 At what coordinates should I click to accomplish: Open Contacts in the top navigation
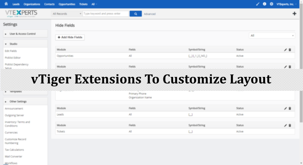pos(49,4)
